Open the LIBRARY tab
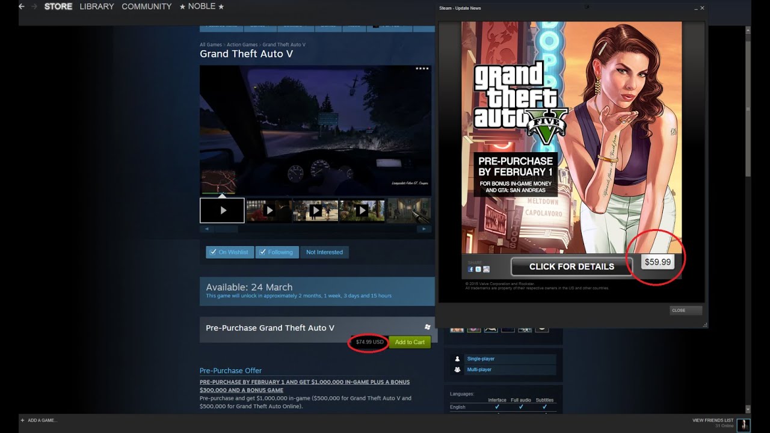Viewport: 770px width, 433px height. pos(97,7)
